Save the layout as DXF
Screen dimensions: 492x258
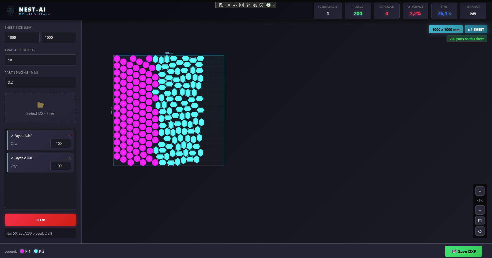[463, 251]
